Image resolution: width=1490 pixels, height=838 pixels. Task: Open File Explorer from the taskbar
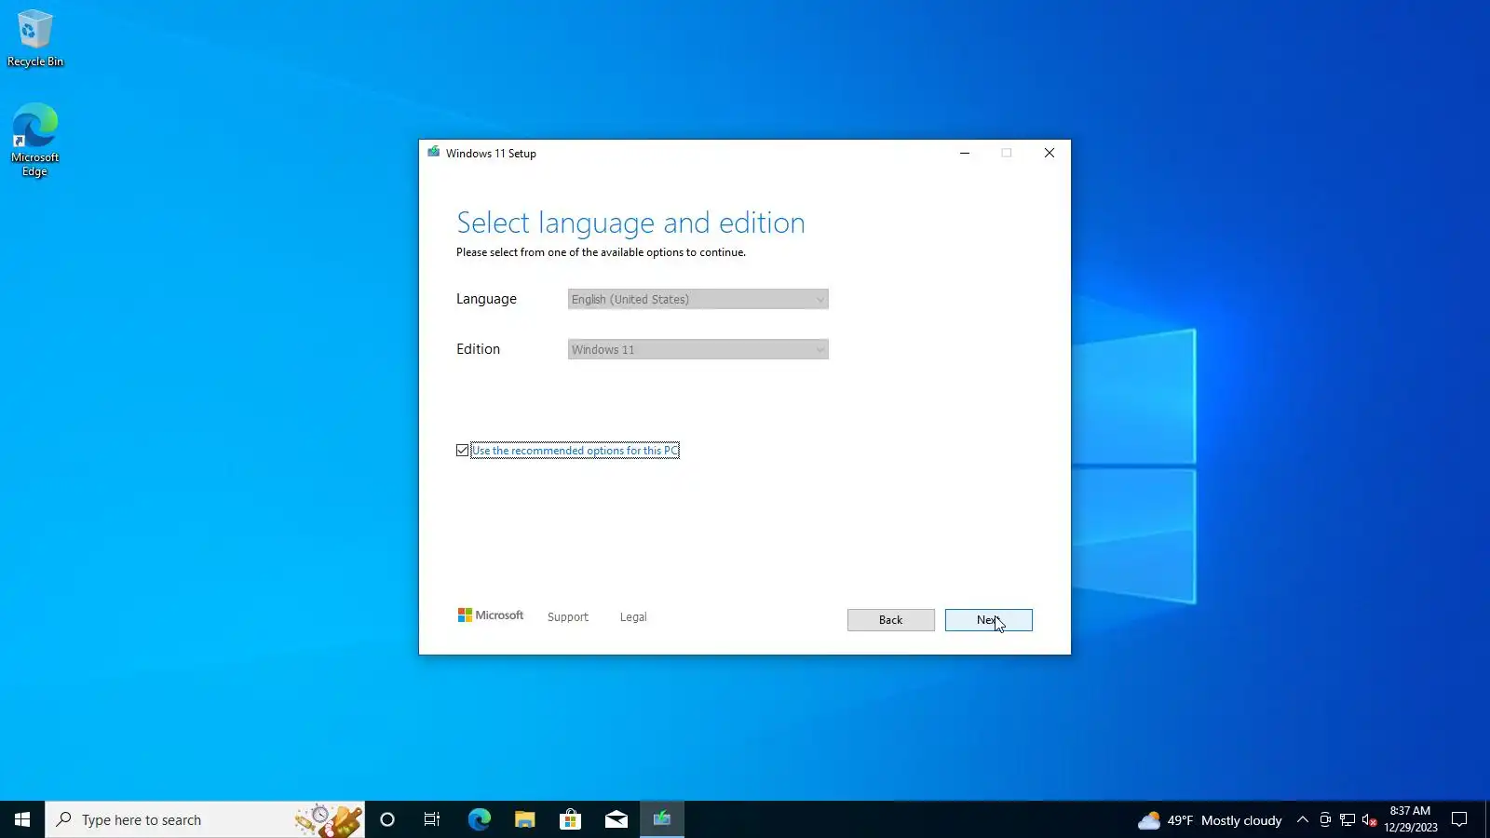click(x=524, y=819)
